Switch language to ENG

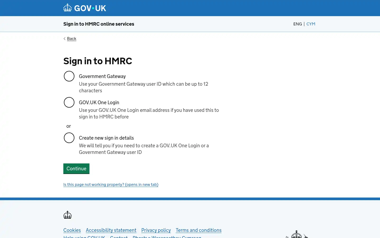coord(297,24)
